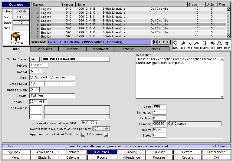Set Honors/AP to Y
The width and height of the screenshot is (233, 162).
pyautogui.click(x=31, y=102)
